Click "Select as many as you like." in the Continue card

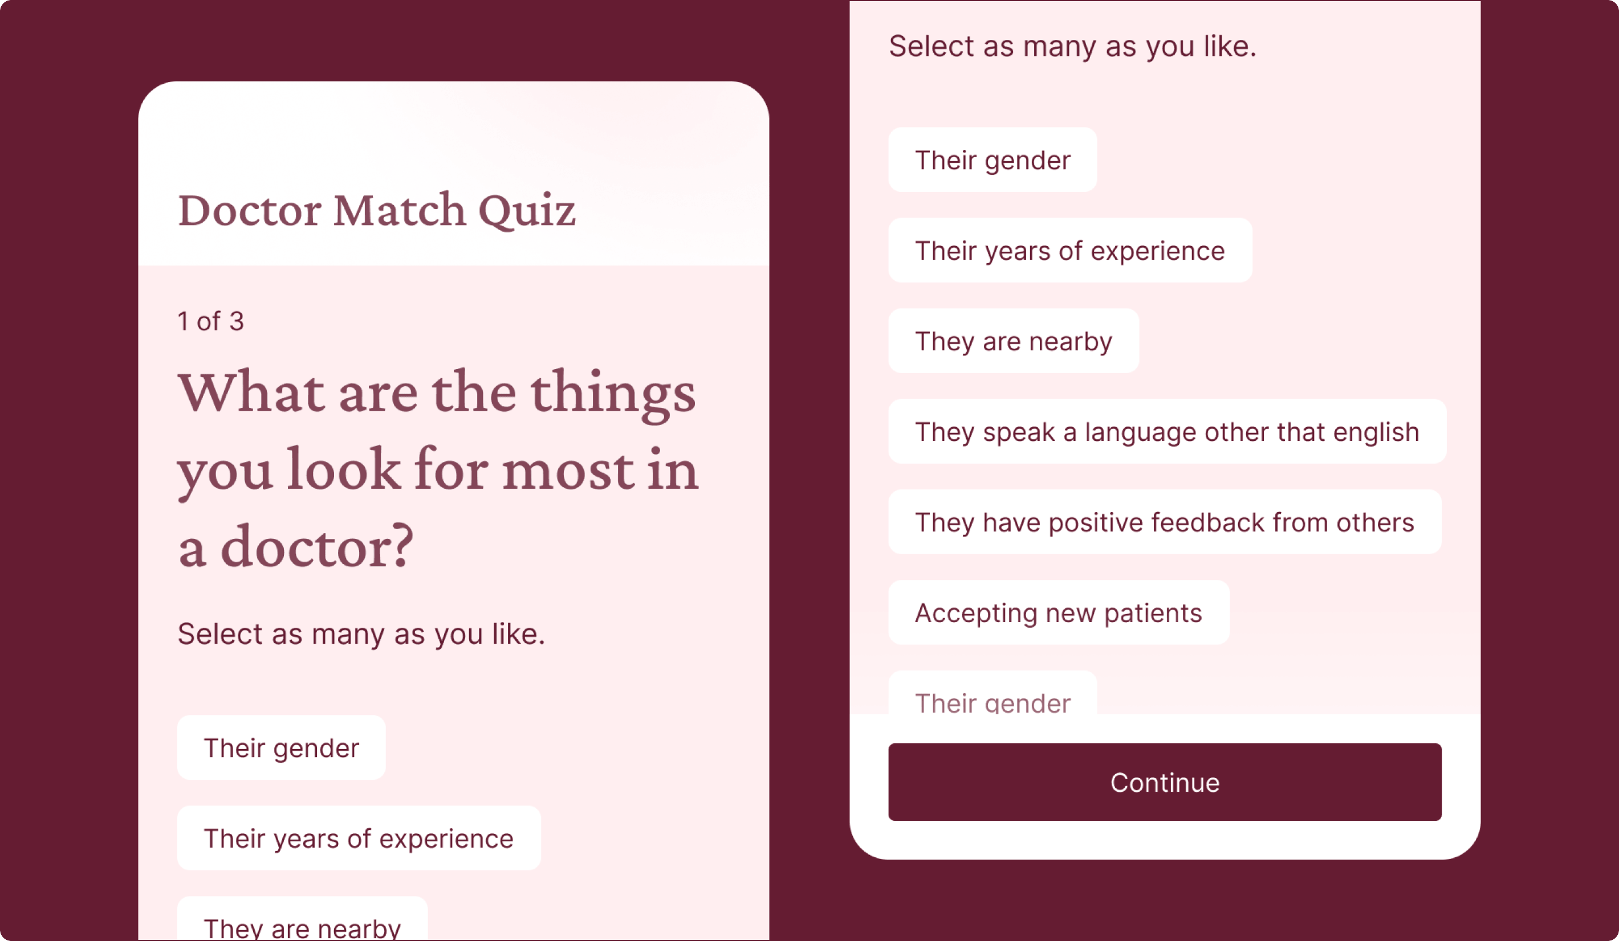(1072, 46)
